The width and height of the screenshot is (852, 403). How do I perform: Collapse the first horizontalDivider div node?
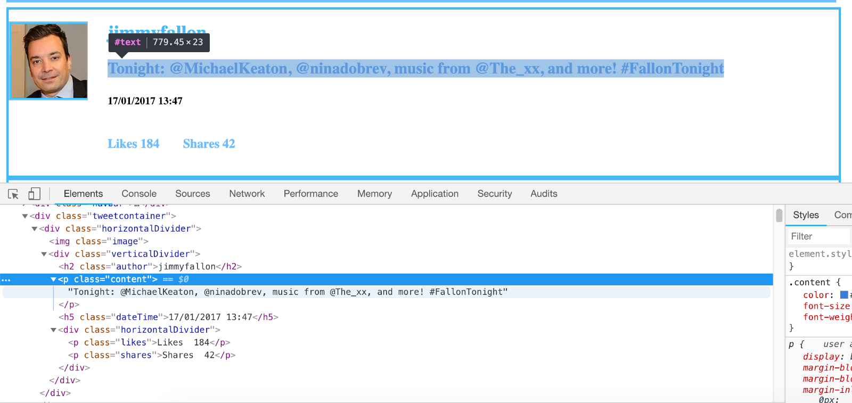[35, 229]
